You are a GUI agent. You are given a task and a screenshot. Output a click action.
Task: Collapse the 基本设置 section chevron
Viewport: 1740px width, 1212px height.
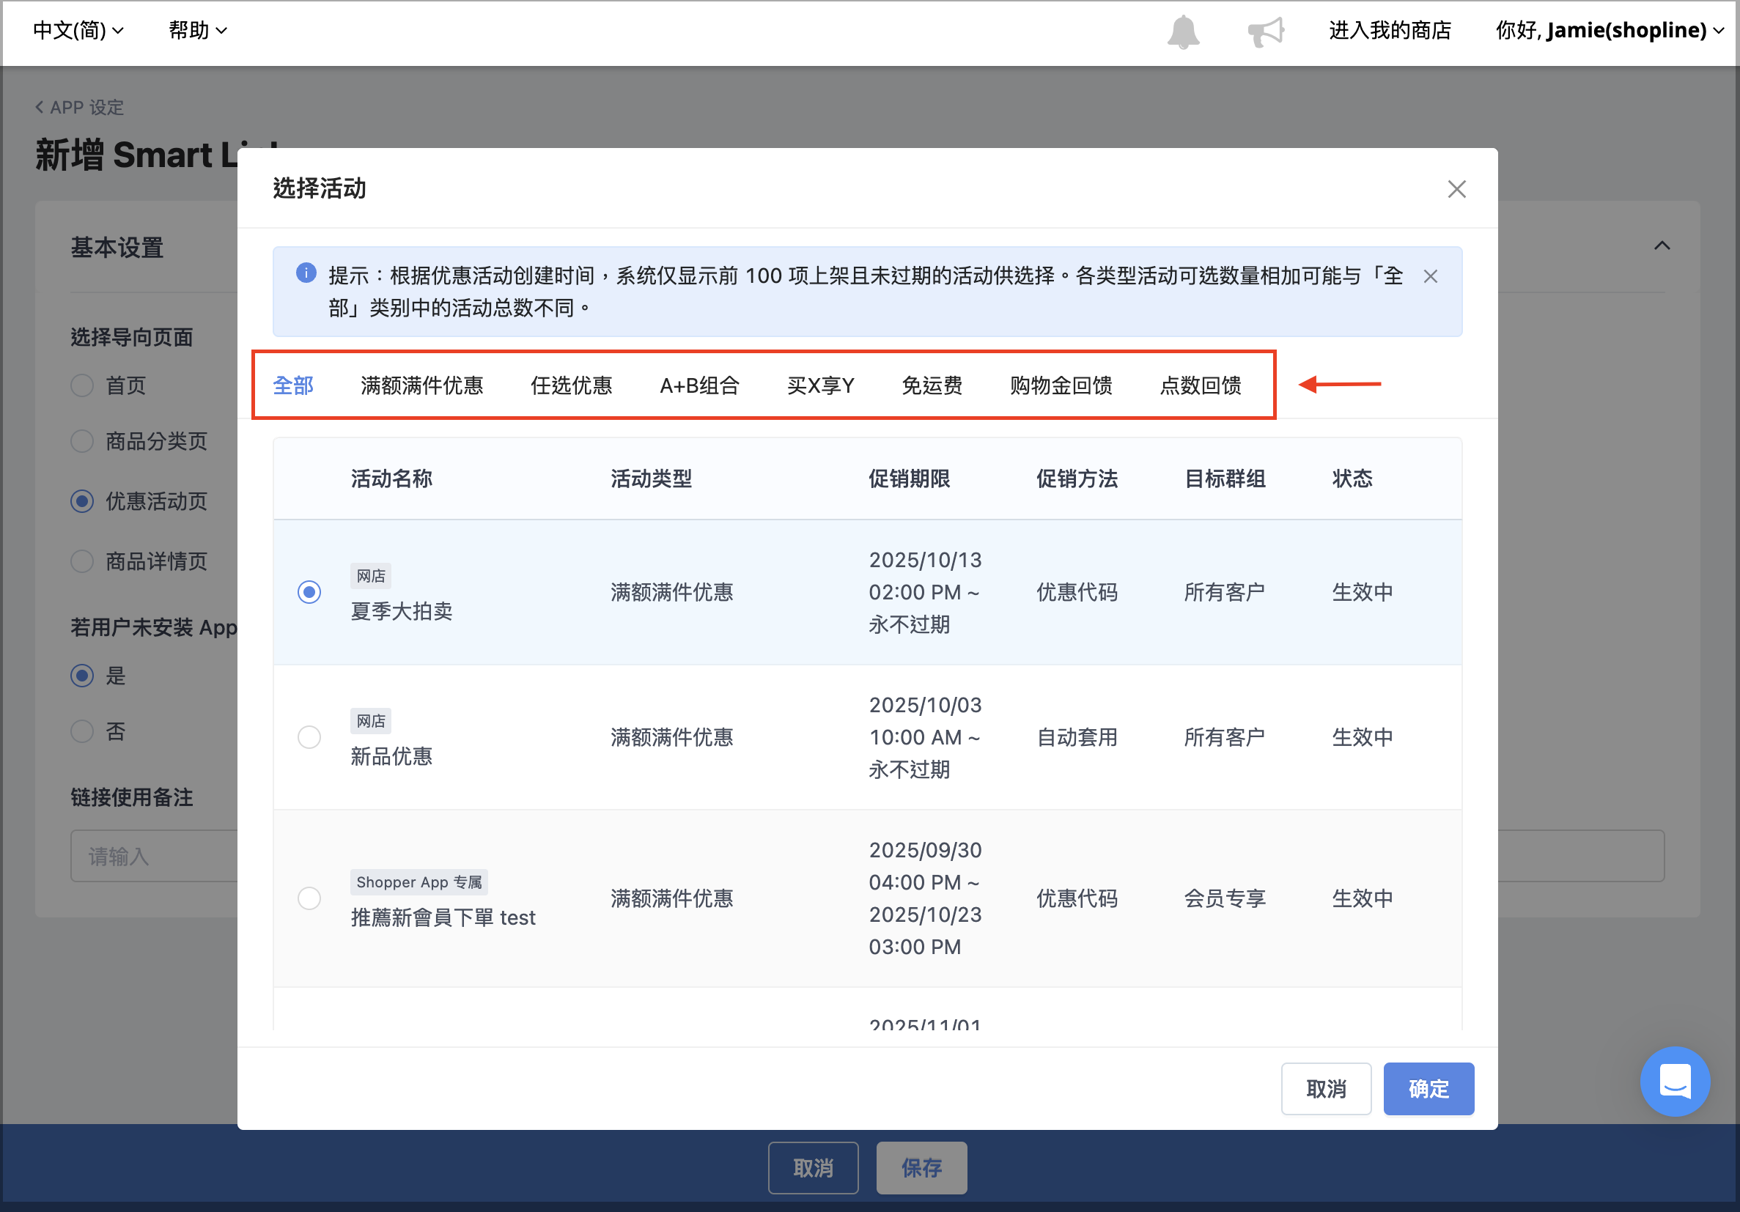click(x=1662, y=245)
